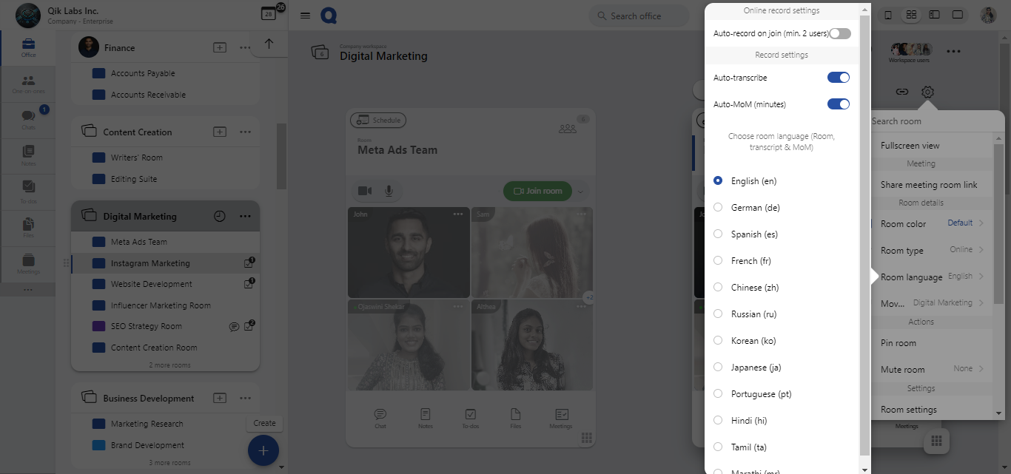Screen dimensions: 1011x474
Task: Enable Auto-record on join toggle
Action: coord(839,33)
